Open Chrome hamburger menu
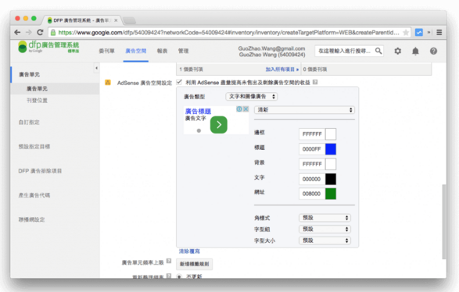 click(x=439, y=33)
